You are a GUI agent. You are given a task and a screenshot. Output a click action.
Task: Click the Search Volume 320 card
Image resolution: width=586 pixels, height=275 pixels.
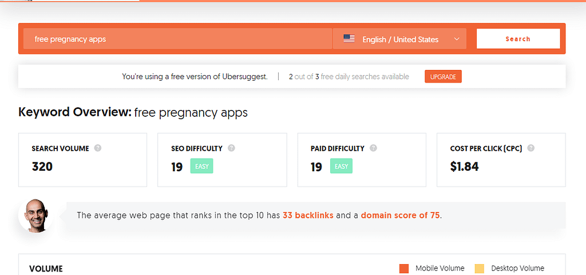click(82, 160)
